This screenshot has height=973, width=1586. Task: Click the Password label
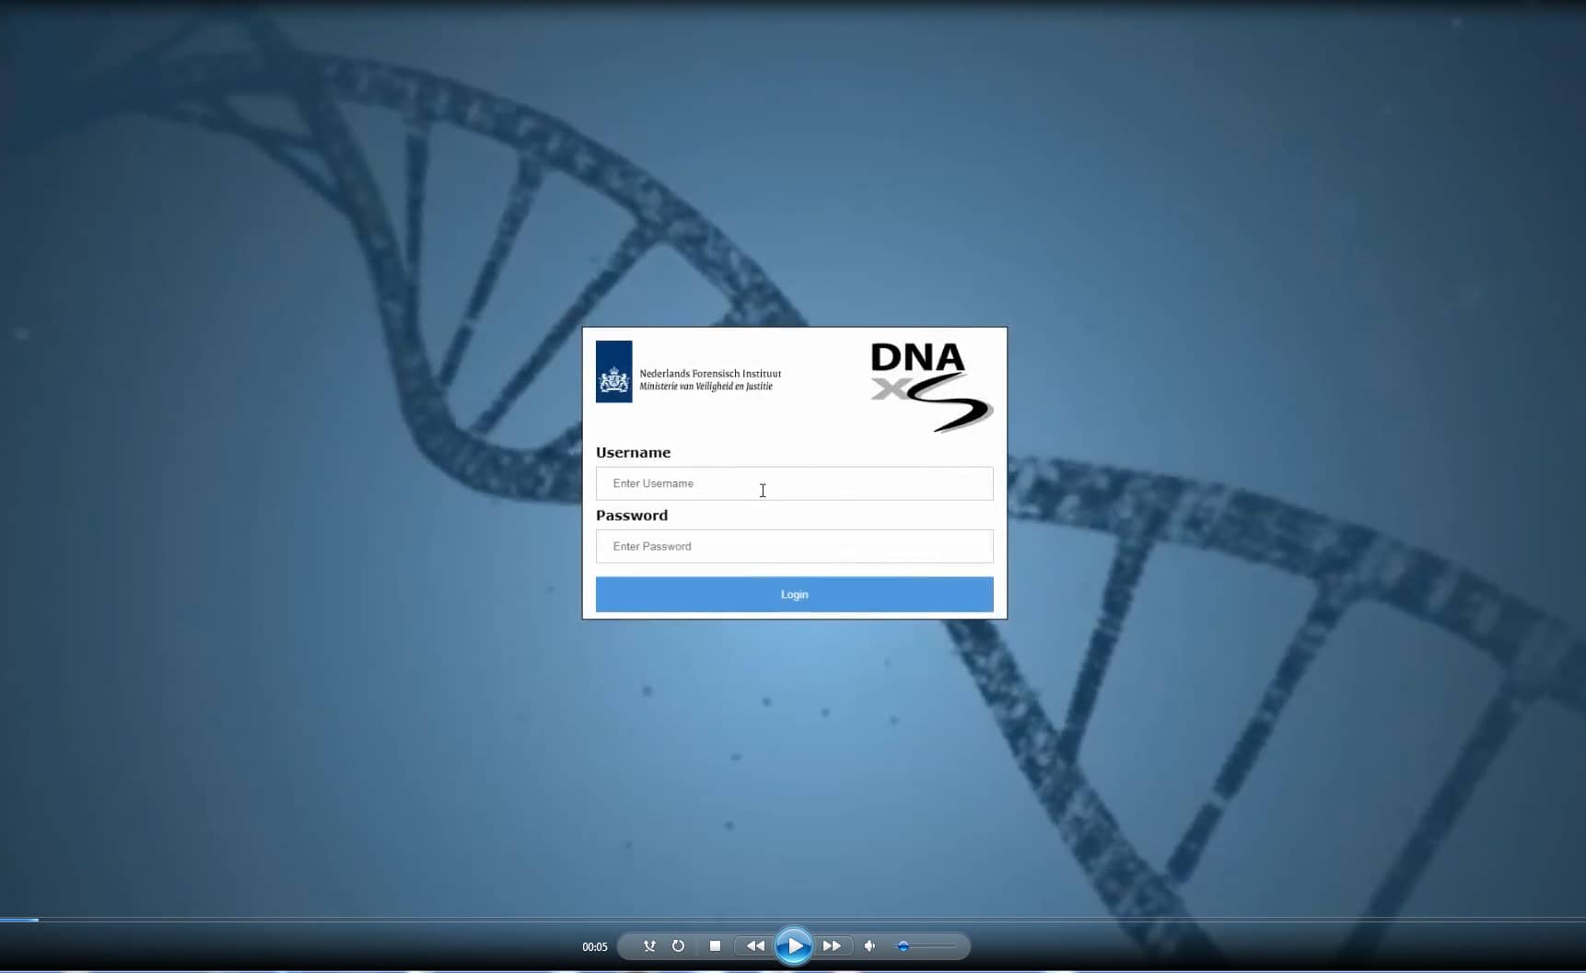point(632,515)
